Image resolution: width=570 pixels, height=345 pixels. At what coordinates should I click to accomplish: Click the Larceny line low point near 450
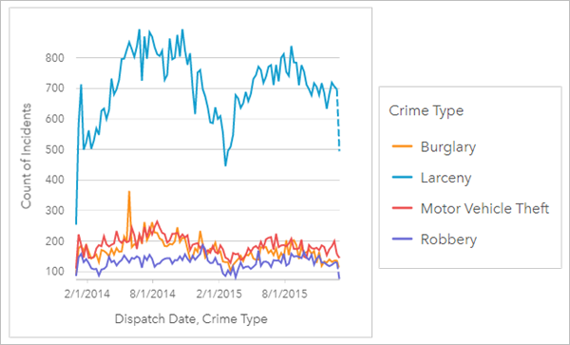(225, 165)
